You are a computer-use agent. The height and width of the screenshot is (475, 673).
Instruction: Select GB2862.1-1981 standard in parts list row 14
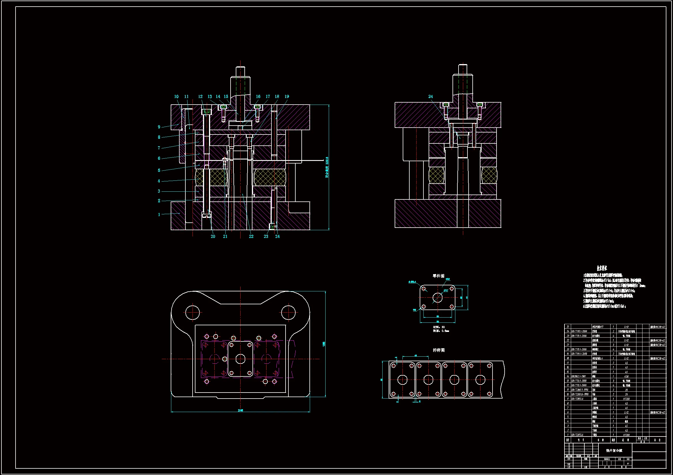[579, 376]
